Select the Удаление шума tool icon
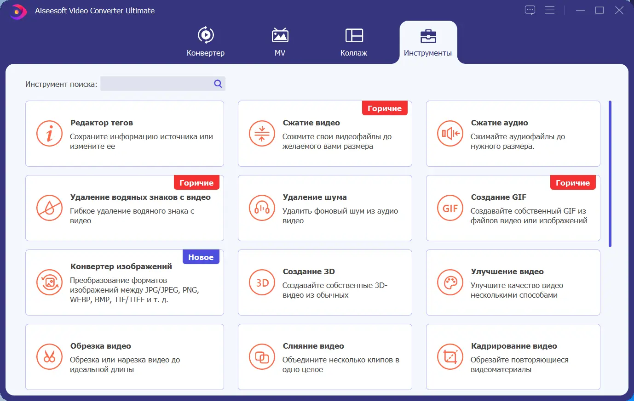 click(x=262, y=208)
